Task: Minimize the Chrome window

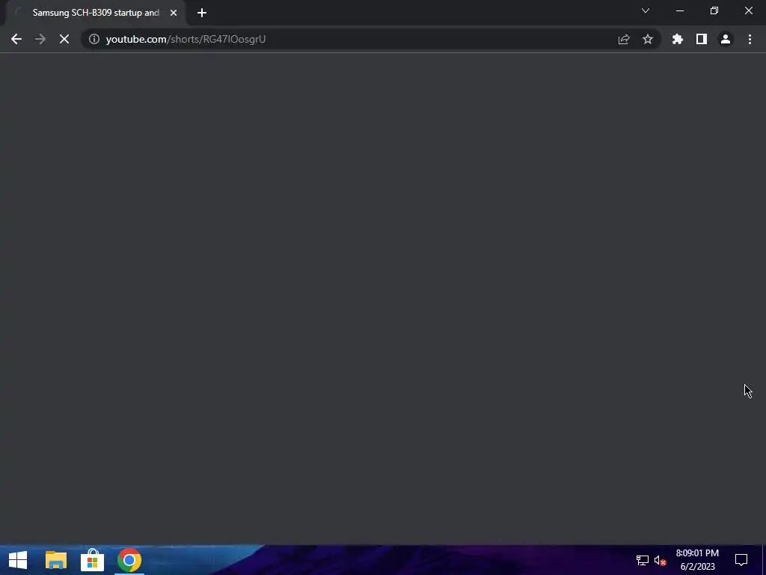Action: (680, 10)
